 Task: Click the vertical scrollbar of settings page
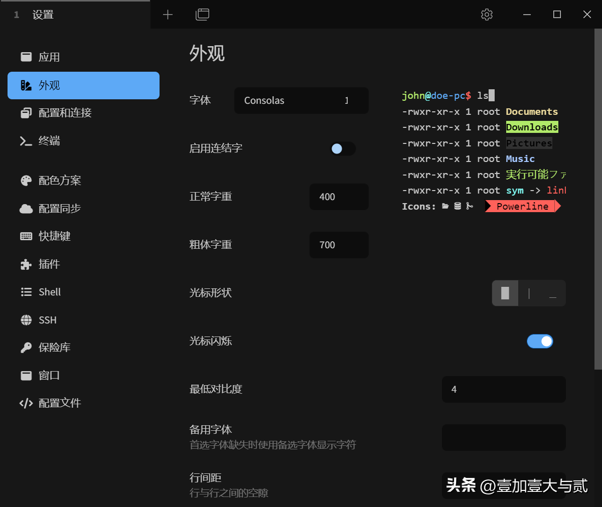pos(598,200)
